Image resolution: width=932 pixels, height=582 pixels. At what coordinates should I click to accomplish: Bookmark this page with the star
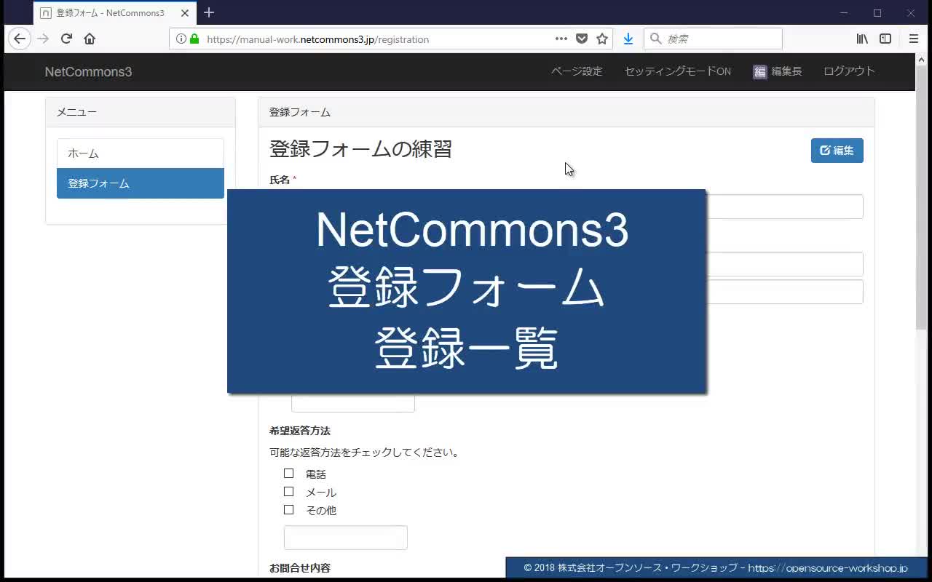click(602, 39)
